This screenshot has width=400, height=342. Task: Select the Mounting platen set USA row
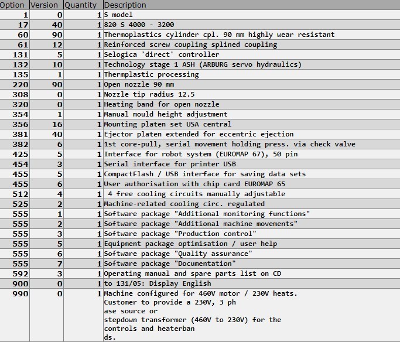point(200,124)
